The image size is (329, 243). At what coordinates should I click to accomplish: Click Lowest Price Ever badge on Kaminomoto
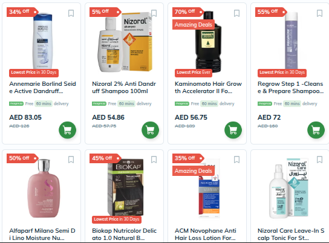tap(194, 73)
